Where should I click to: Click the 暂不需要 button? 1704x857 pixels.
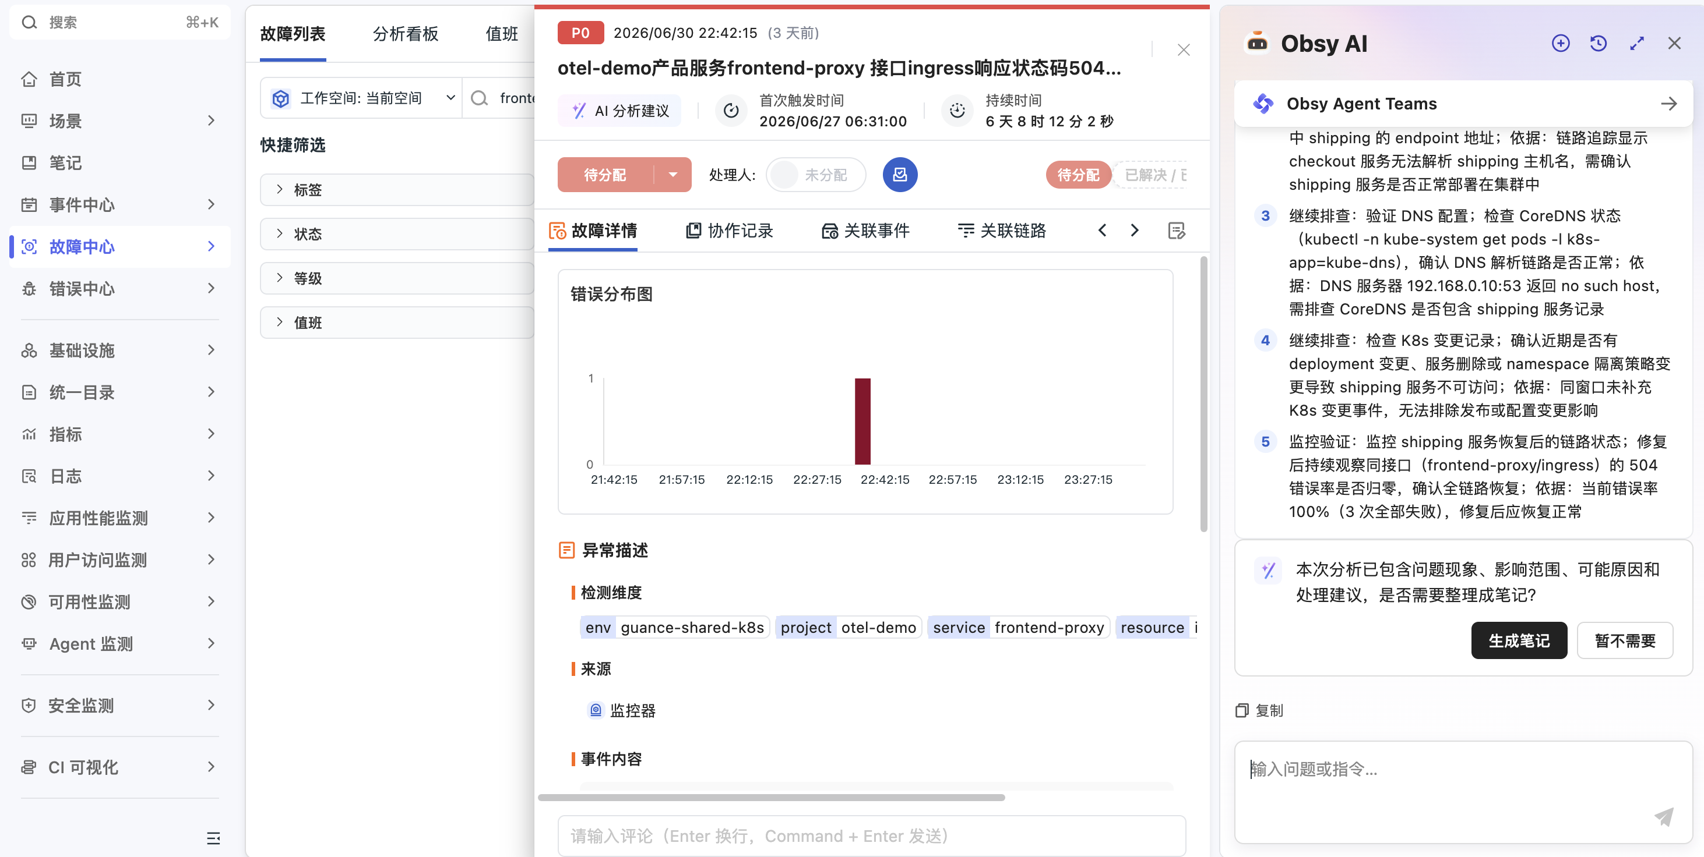[1625, 640]
